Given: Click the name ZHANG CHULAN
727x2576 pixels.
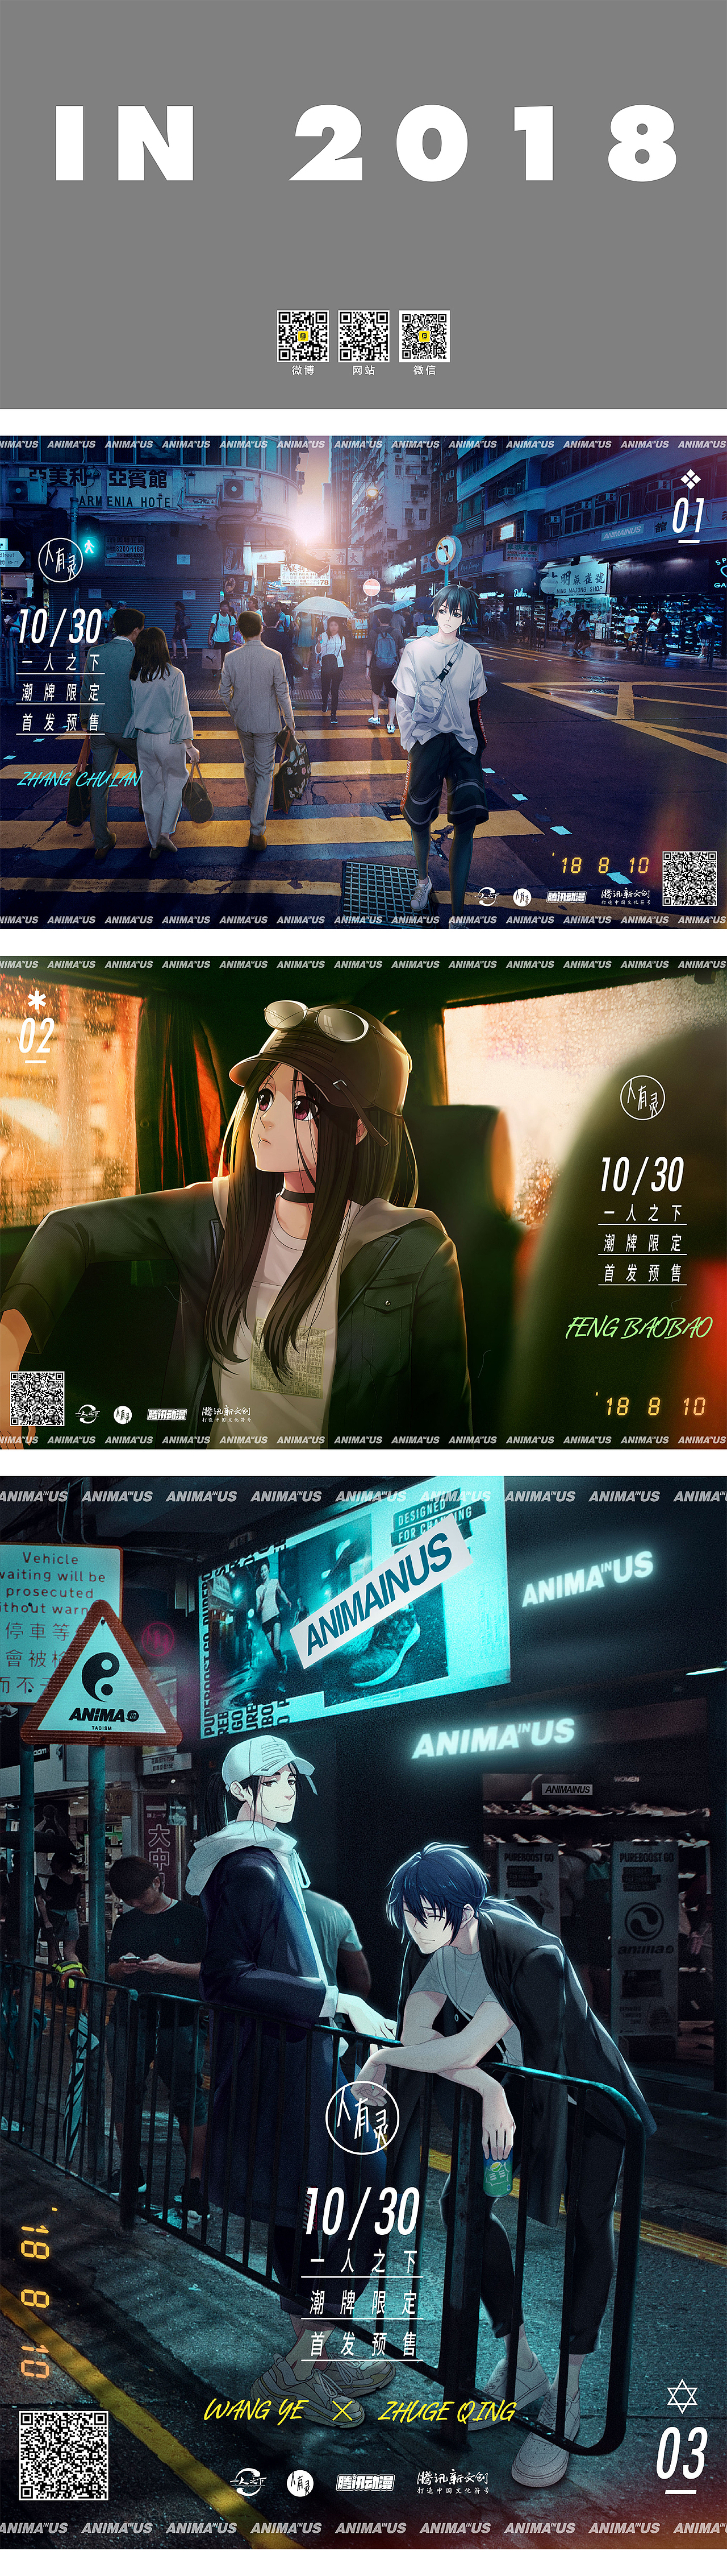Looking at the screenshot, I should click(80, 779).
